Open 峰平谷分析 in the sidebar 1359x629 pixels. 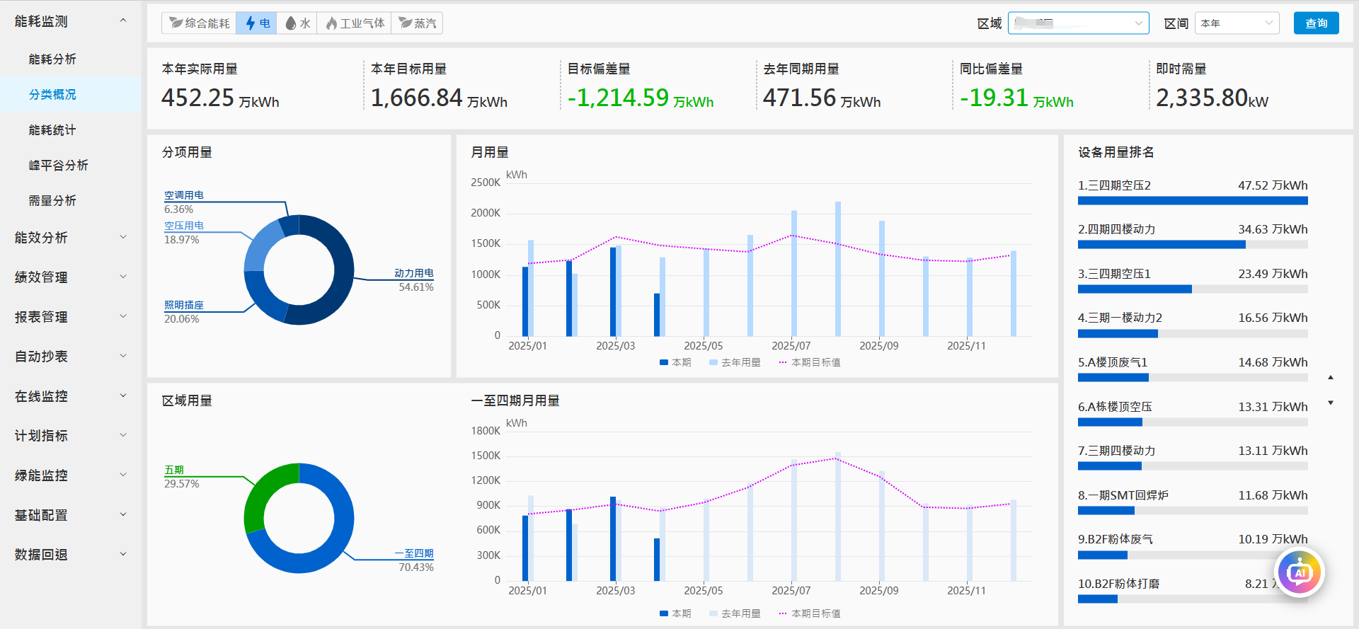[x=59, y=166]
